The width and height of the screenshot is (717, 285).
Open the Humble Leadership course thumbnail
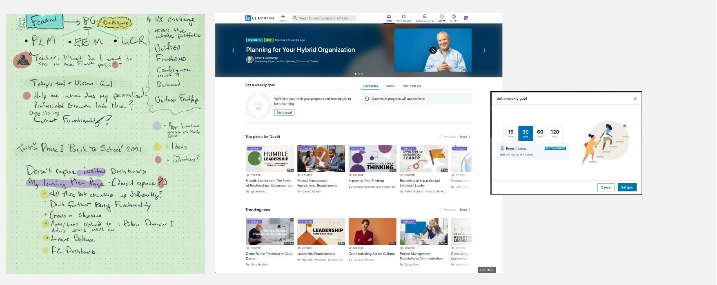click(x=270, y=158)
